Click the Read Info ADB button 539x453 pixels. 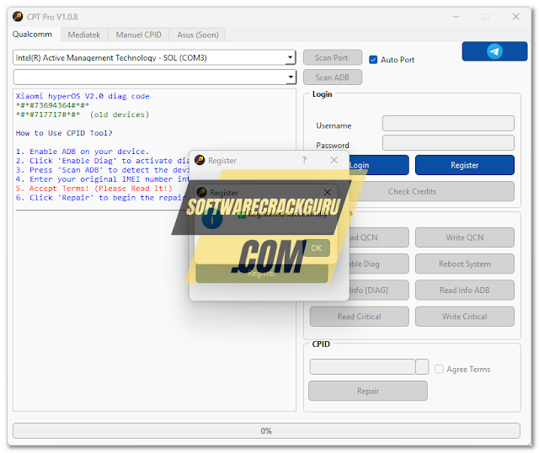[x=465, y=290]
